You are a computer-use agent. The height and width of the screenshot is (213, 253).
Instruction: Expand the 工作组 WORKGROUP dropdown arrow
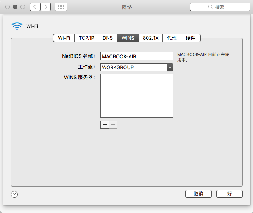[170, 67]
